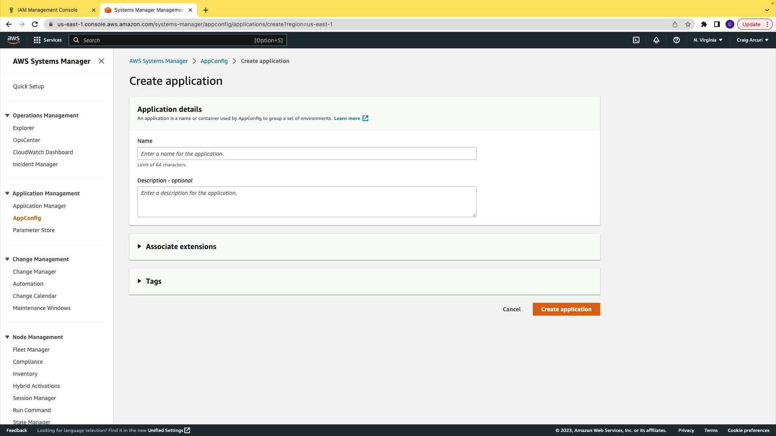This screenshot has height=436, width=776.
Task: Open AWS CloudShell terminal icon
Action: tap(636, 40)
